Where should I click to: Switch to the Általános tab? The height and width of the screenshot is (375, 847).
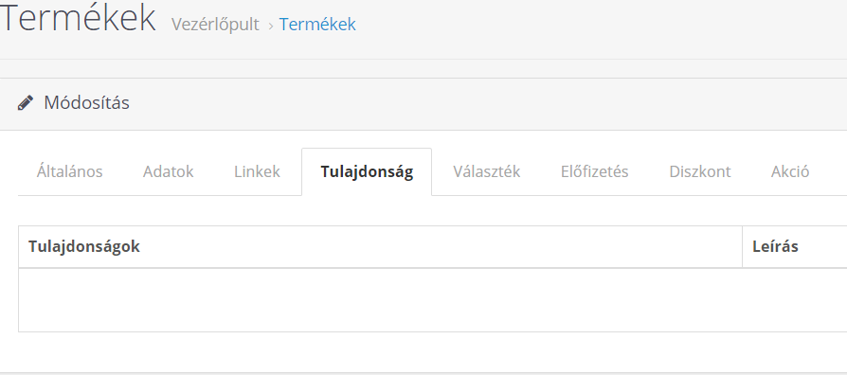coord(70,171)
